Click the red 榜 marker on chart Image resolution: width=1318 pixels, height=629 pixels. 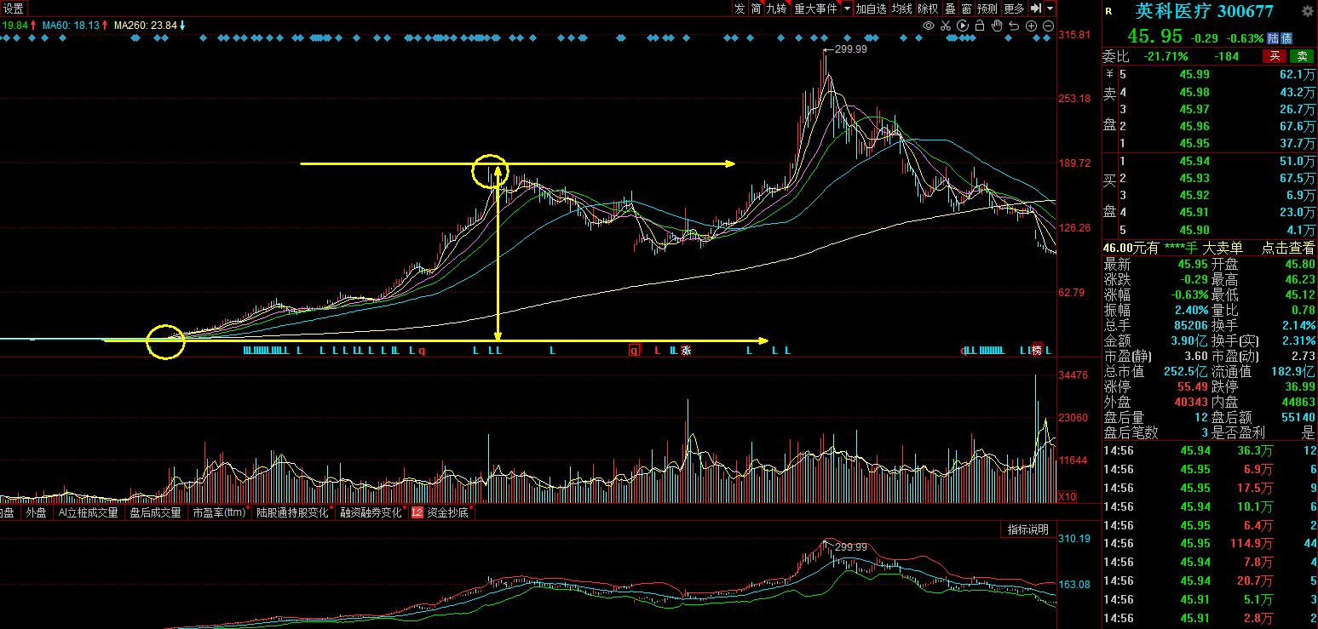(1037, 350)
